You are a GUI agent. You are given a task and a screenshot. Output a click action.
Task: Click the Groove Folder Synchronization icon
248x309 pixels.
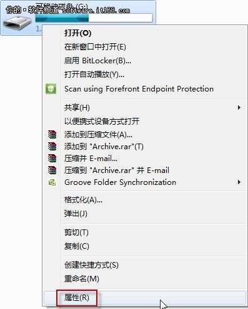pos(52,182)
